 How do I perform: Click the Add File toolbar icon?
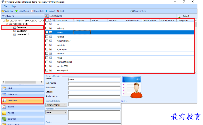[x=3, y=11]
